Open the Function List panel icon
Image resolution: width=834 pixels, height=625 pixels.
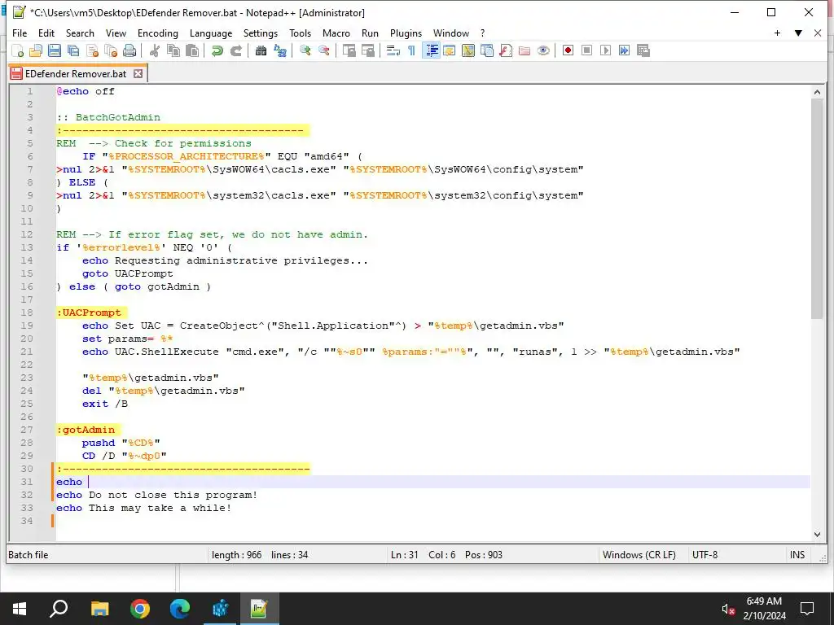click(x=505, y=50)
